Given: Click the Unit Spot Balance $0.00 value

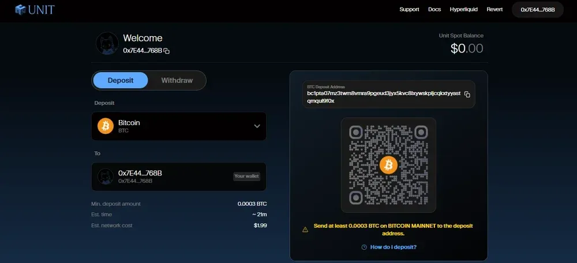Looking at the screenshot, I should (x=467, y=48).
